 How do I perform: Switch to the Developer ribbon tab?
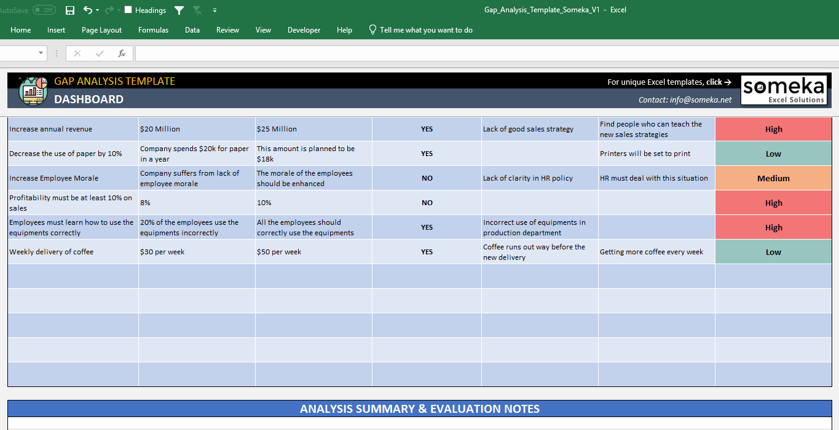304,29
